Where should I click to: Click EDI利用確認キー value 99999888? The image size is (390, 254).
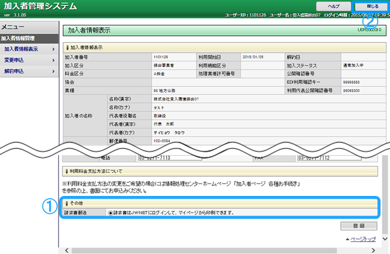[x=351, y=82]
